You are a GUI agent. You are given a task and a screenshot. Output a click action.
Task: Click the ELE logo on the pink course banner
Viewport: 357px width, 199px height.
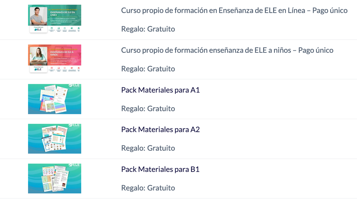(38, 69)
